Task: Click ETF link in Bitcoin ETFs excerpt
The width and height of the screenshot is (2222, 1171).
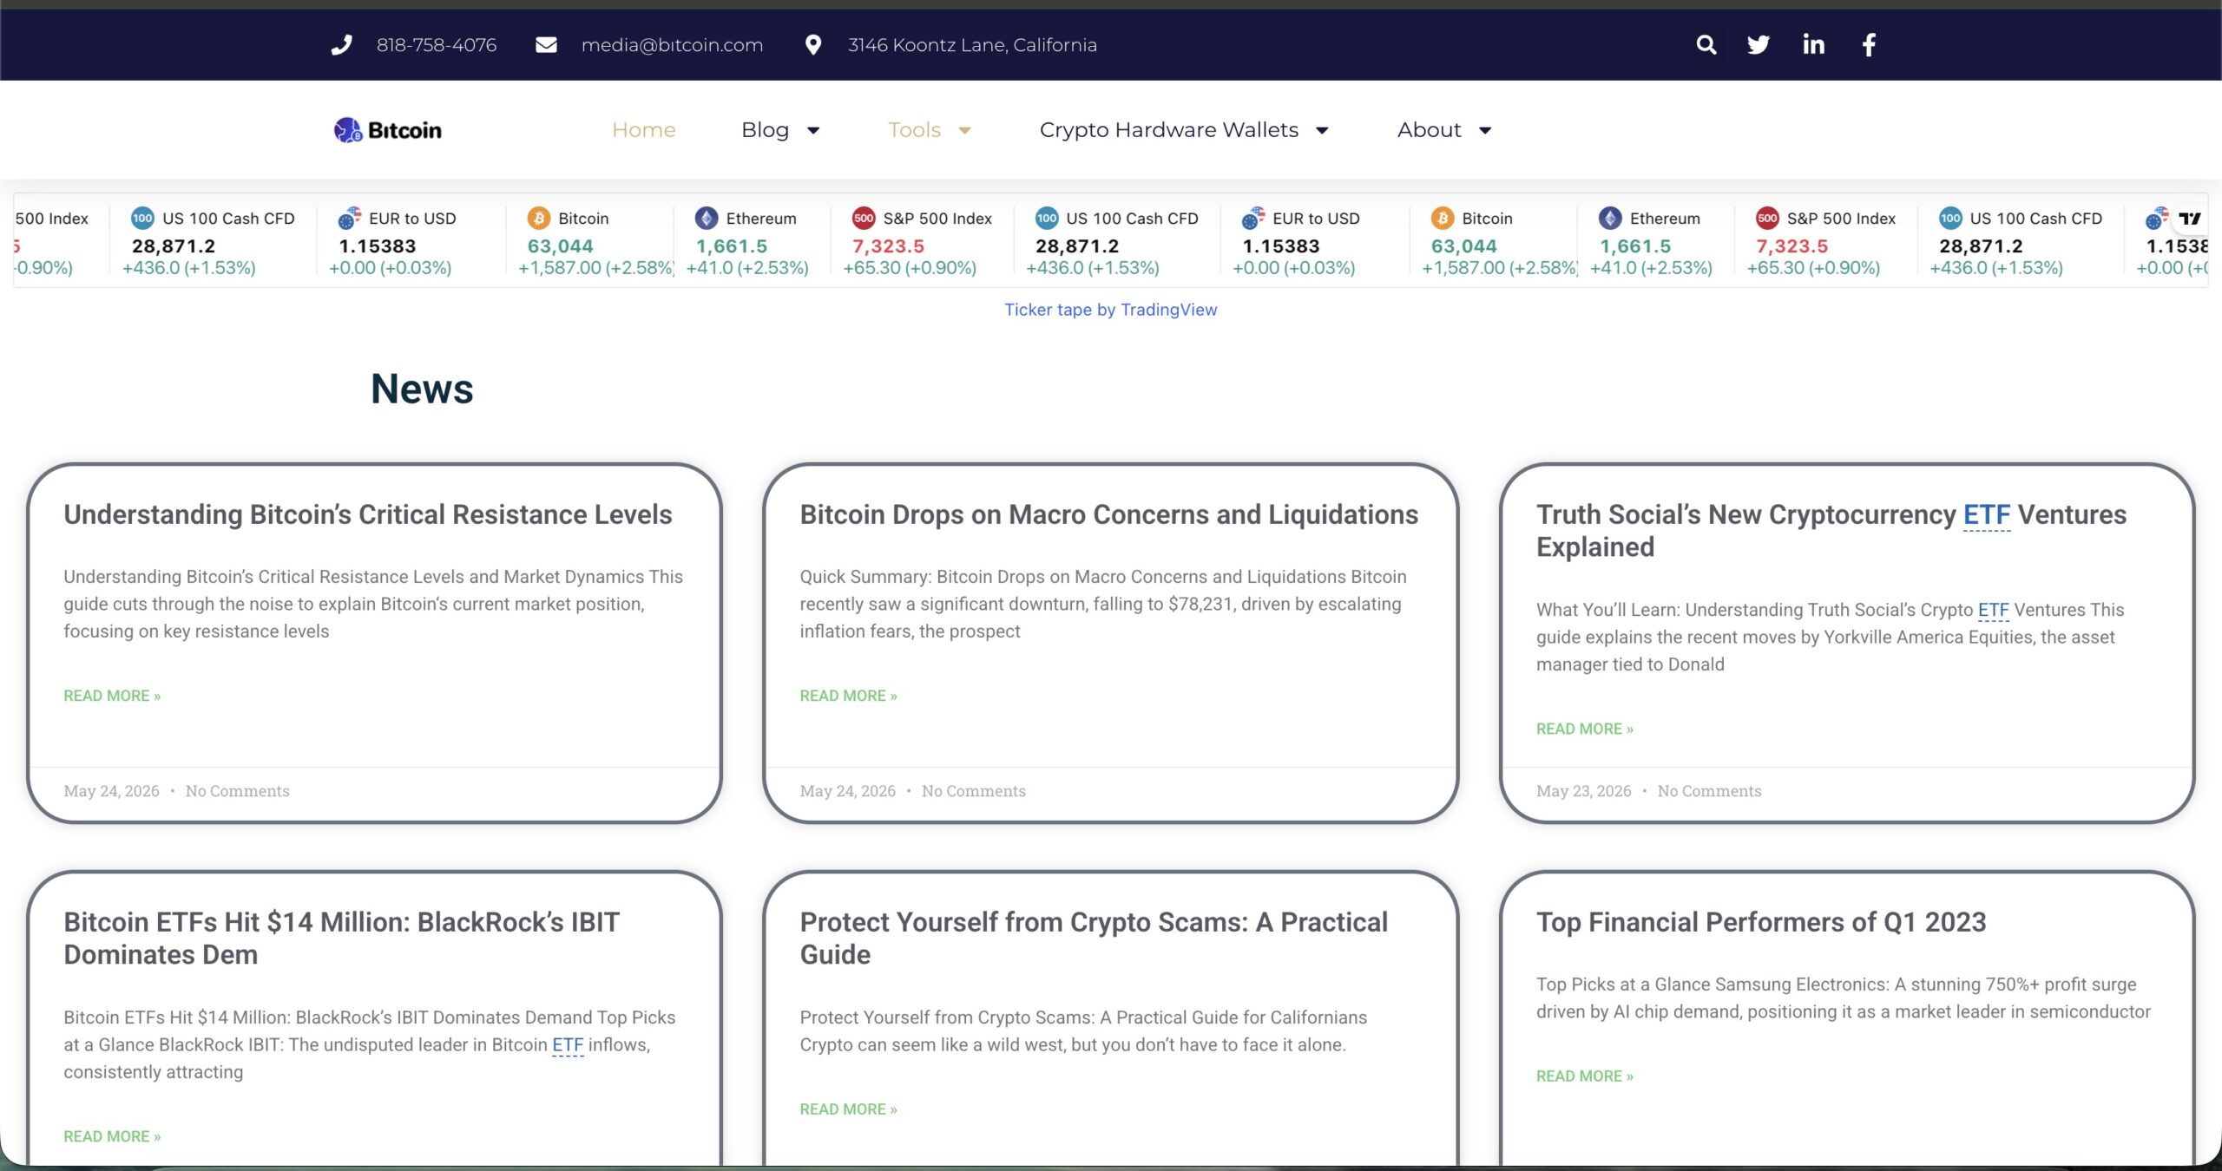Action: 568,1045
